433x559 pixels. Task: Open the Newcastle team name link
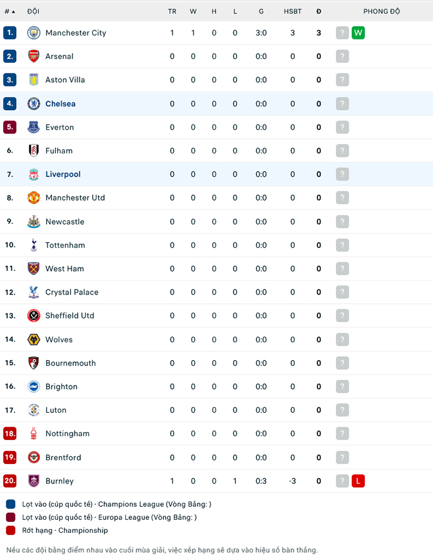(x=65, y=222)
